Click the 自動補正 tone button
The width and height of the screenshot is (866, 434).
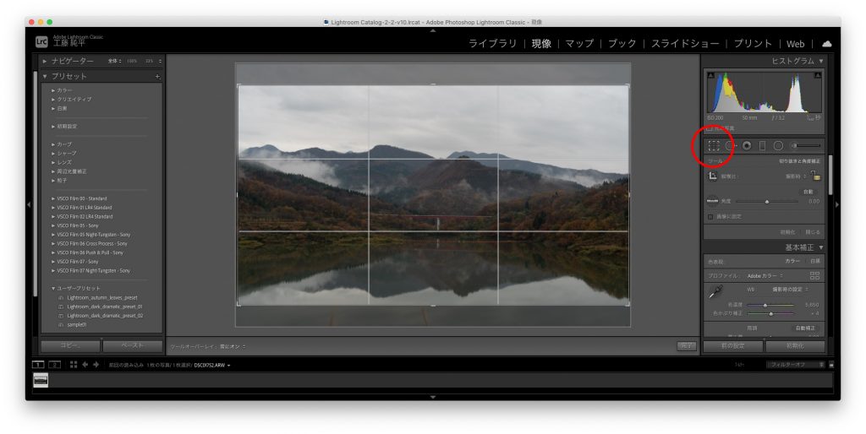pyautogui.click(x=805, y=328)
